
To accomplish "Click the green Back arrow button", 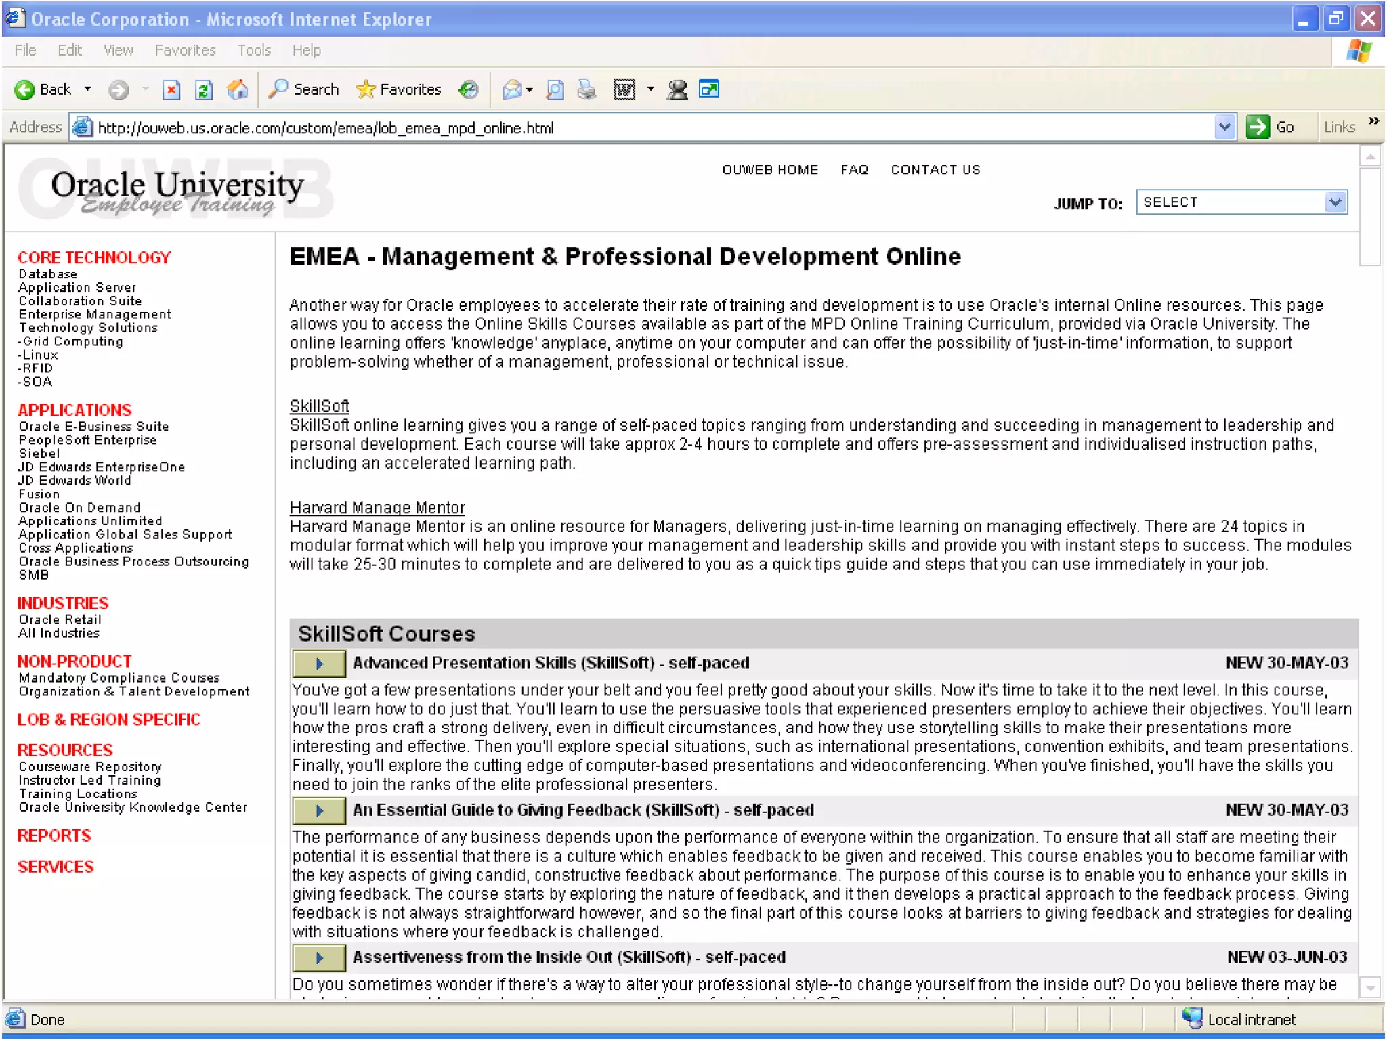I will 25,89.
